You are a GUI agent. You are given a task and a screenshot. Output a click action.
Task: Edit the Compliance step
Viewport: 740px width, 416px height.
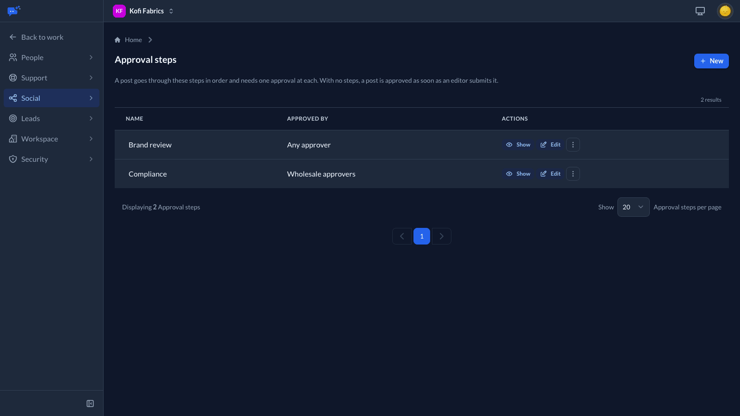coord(550,174)
